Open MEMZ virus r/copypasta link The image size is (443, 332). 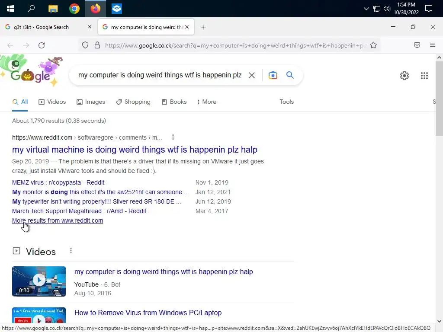tap(58, 183)
